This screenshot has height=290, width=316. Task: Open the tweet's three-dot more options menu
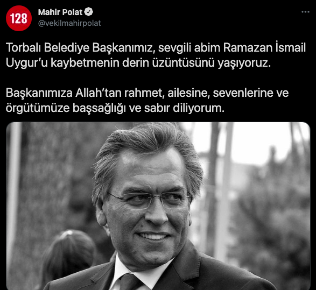coord(305,12)
